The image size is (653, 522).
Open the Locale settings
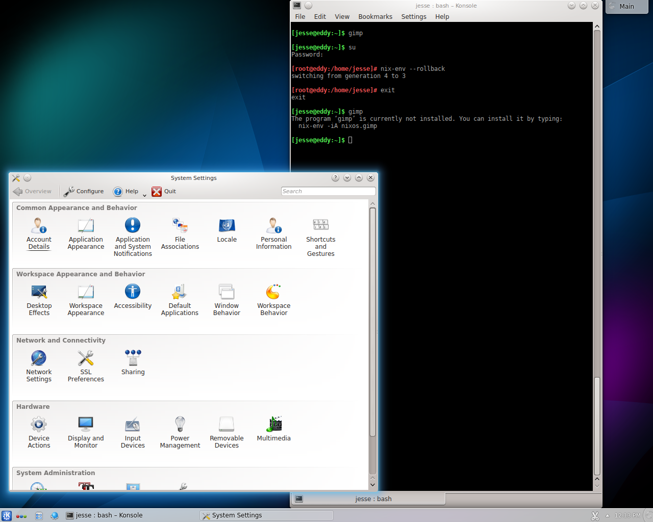click(227, 230)
